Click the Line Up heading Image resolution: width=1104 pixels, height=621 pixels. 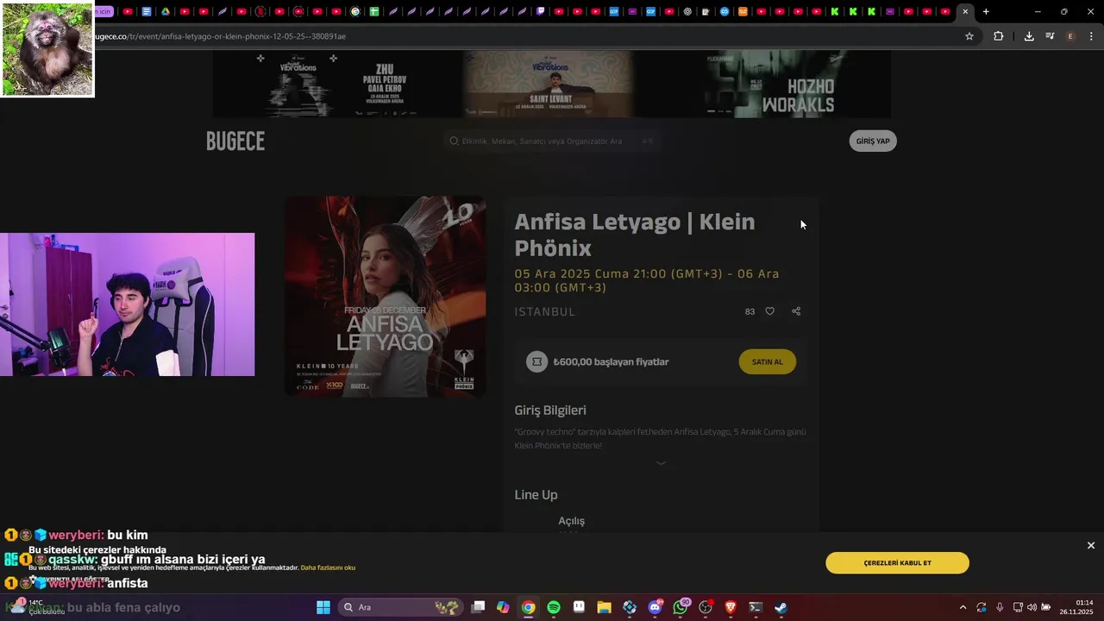tap(536, 495)
